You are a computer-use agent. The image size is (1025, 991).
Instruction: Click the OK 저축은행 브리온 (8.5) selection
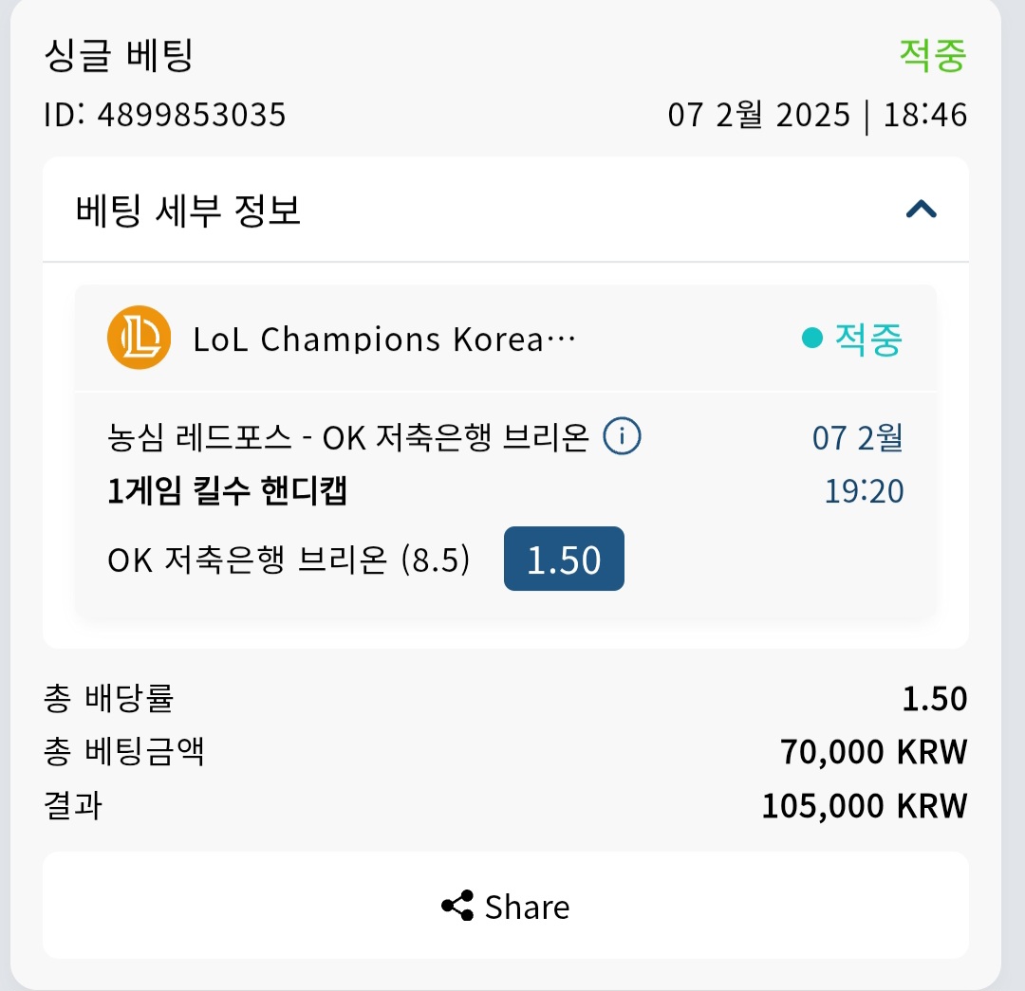289,560
